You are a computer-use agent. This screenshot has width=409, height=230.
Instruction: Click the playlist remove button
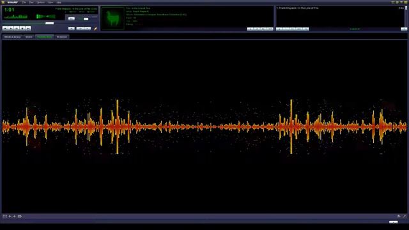(x=286, y=29)
